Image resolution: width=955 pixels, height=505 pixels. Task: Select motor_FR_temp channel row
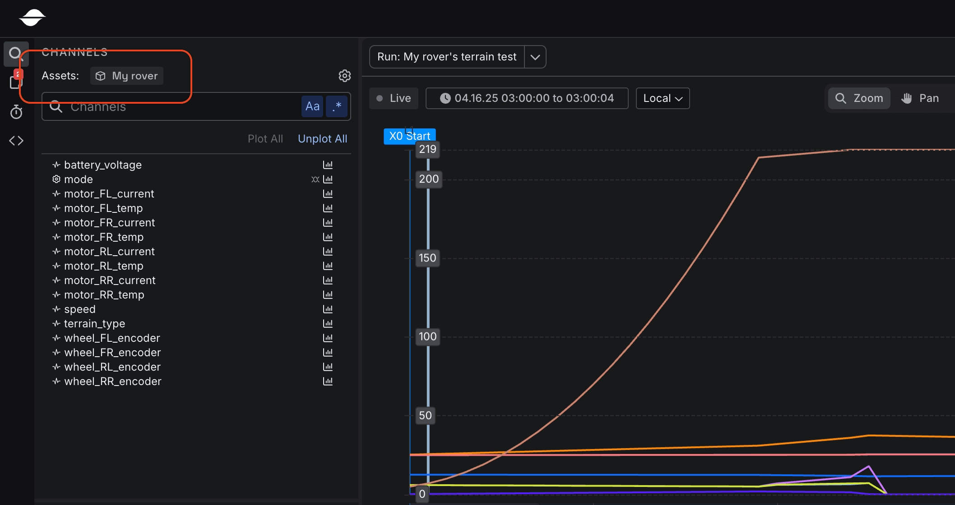196,237
